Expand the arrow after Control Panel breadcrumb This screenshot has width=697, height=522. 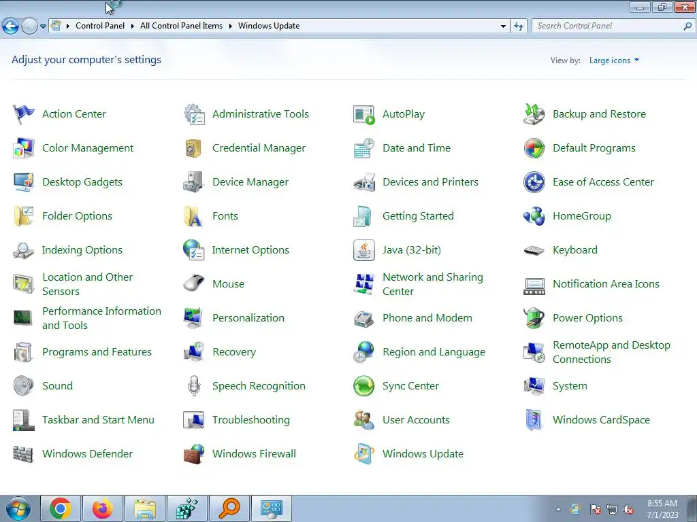133,27
